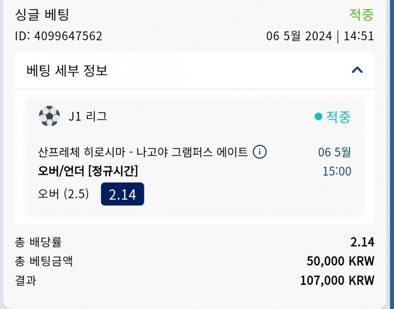
Task: Click the match date 06 5월
Action: point(335,152)
